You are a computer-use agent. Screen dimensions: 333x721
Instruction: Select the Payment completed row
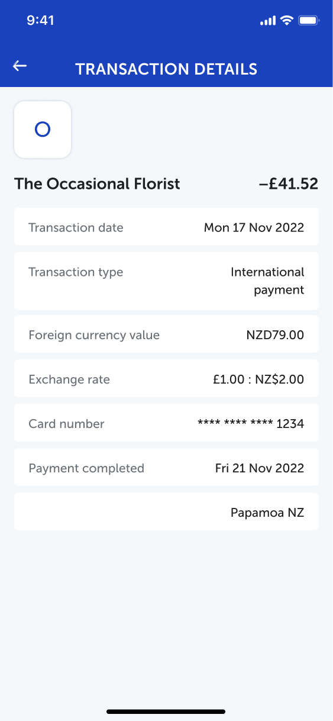pos(166,467)
